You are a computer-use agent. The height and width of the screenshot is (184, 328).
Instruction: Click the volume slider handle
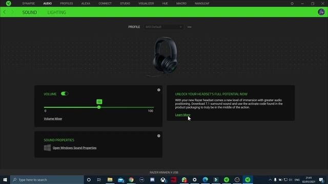[99, 107]
